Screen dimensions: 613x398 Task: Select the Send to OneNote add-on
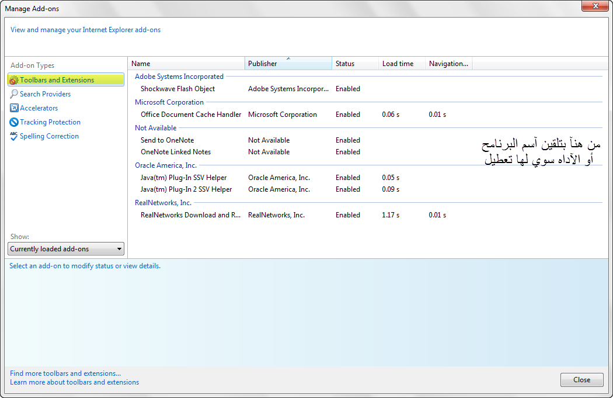(168, 140)
